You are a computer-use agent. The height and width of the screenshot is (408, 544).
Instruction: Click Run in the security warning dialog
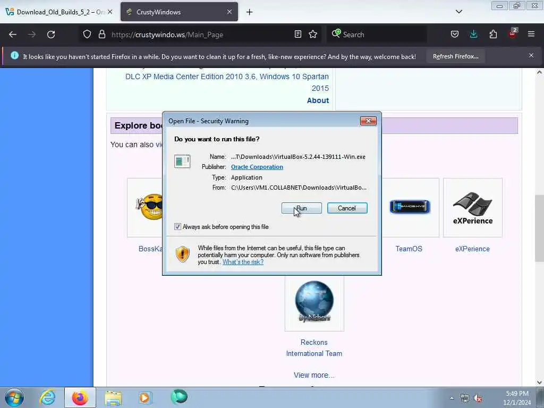(x=302, y=208)
